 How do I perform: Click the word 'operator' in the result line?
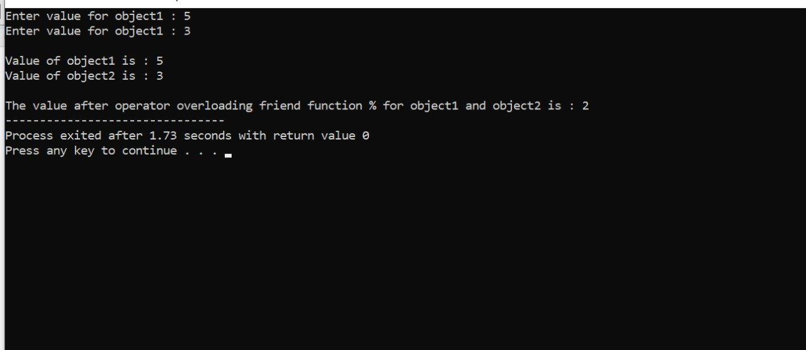[x=142, y=106]
